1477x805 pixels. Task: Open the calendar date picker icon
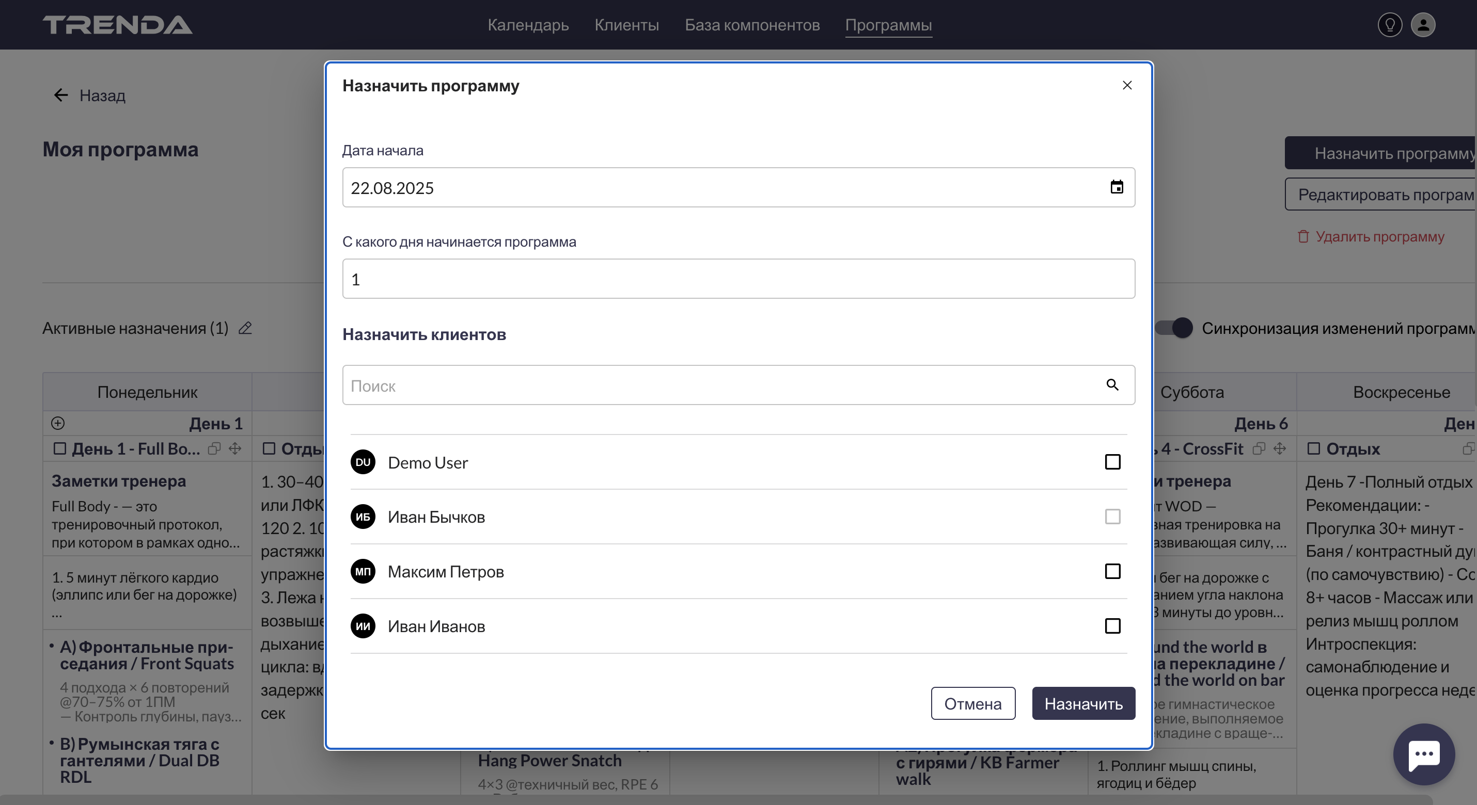(1117, 187)
